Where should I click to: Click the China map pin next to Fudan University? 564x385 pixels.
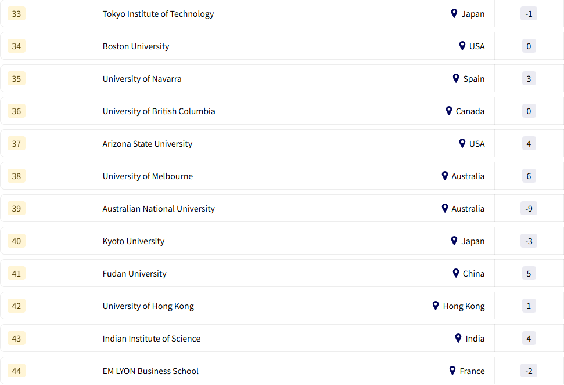click(x=455, y=273)
